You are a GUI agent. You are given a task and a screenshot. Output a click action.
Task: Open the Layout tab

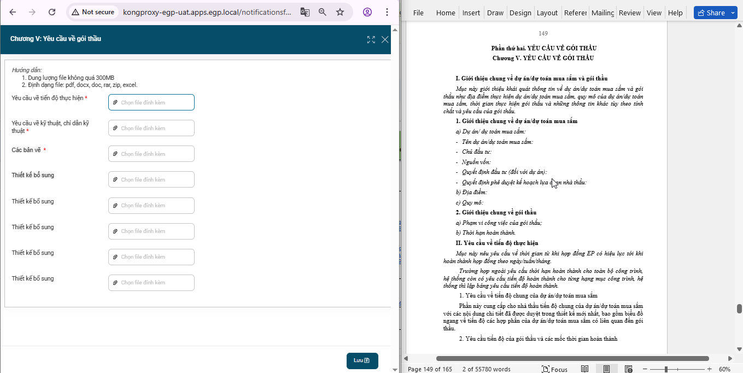(547, 13)
